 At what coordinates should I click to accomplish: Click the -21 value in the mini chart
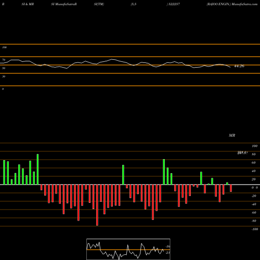167,253
